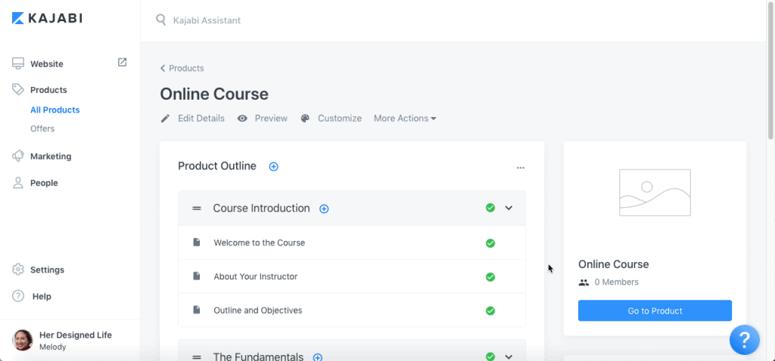Click the Her Designed Life account name

tap(76, 335)
